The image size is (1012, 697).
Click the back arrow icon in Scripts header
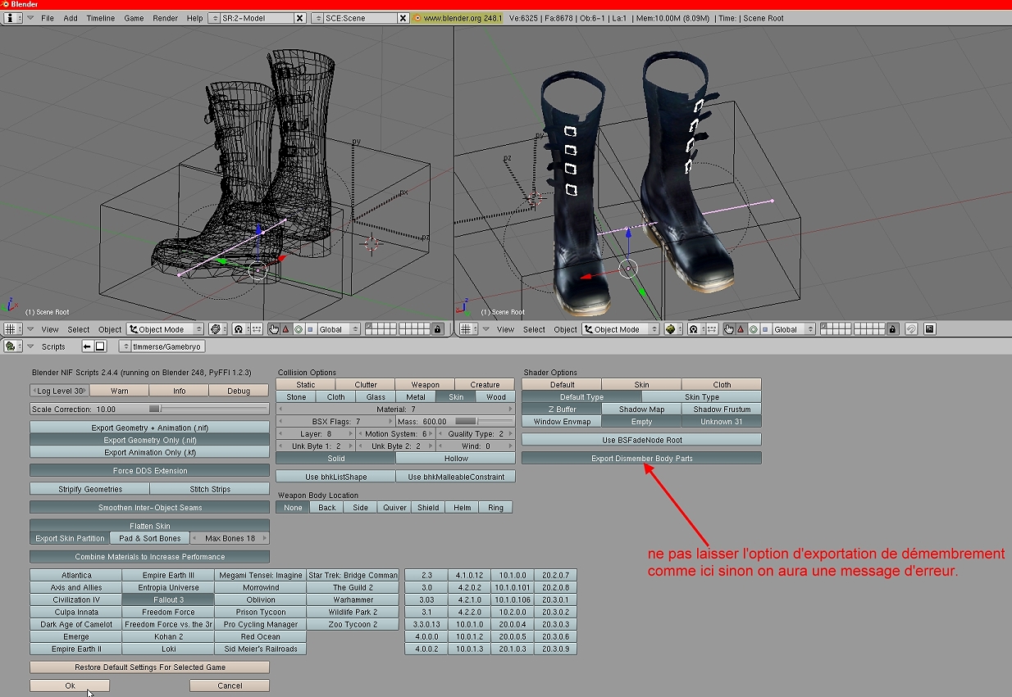click(88, 346)
